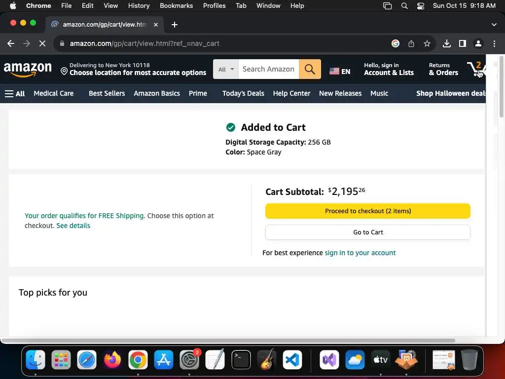Image resolution: width=505 pixels, height=379 pixels.
Task: Close the amazon.com cart tab
Action: coord(156,25)
